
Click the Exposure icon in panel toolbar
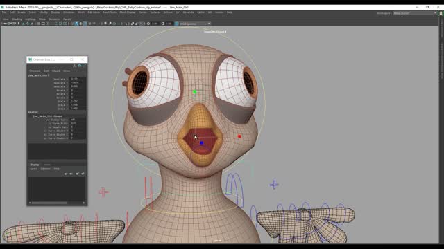(x=148, y=24)
